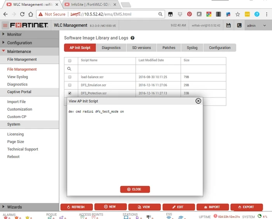
Task: Switch to the Diagnostics tab
Action: [x=111, y=47]
